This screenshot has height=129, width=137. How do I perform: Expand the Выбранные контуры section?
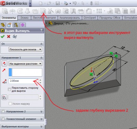pyautogui.click(x=41, y=126)
